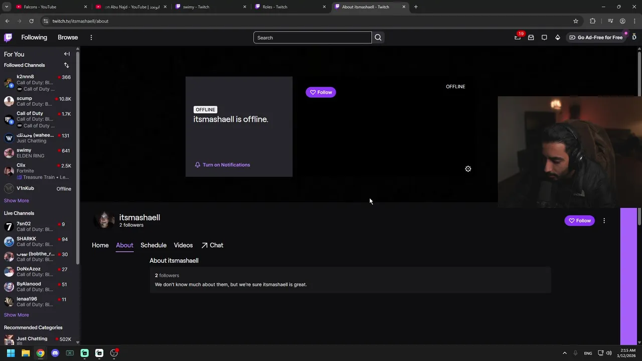Open the ENG language switcher
The height and width of the screenshot is (361, 642).
[x=588, y=353]
